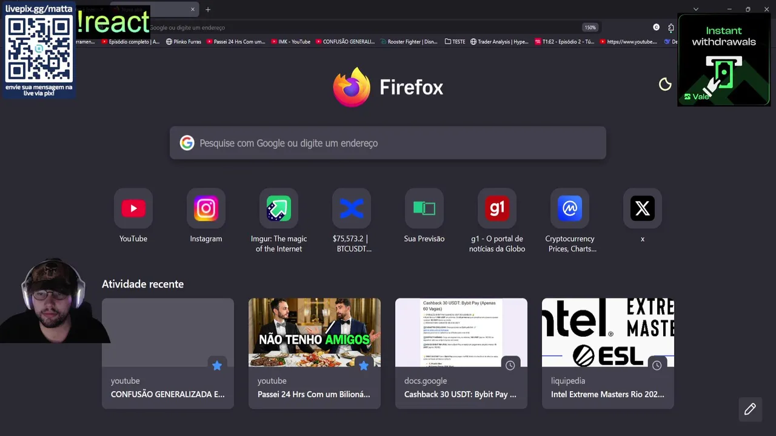Click star badge on CONFUSÃO card

(217, 365)
